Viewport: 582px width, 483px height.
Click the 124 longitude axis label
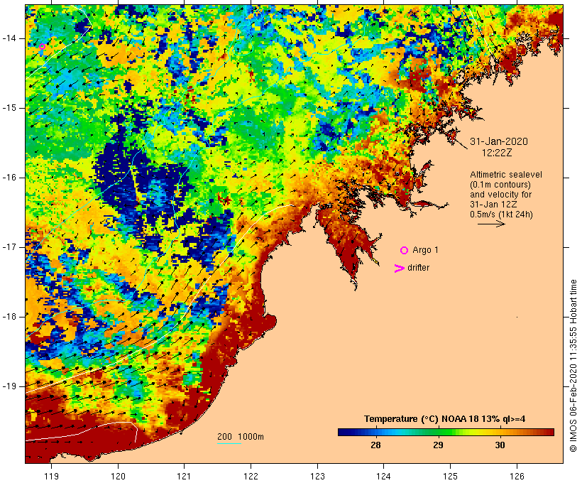(x=383, y=476)
